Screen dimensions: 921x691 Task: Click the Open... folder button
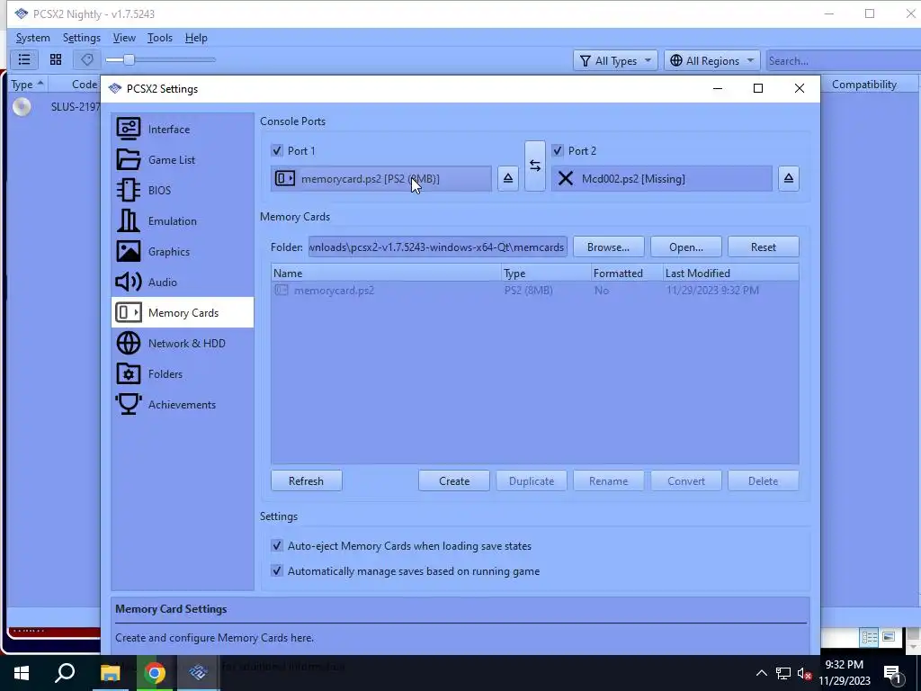click(x=686, y=247)
